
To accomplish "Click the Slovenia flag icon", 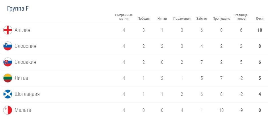I will 8,46.
